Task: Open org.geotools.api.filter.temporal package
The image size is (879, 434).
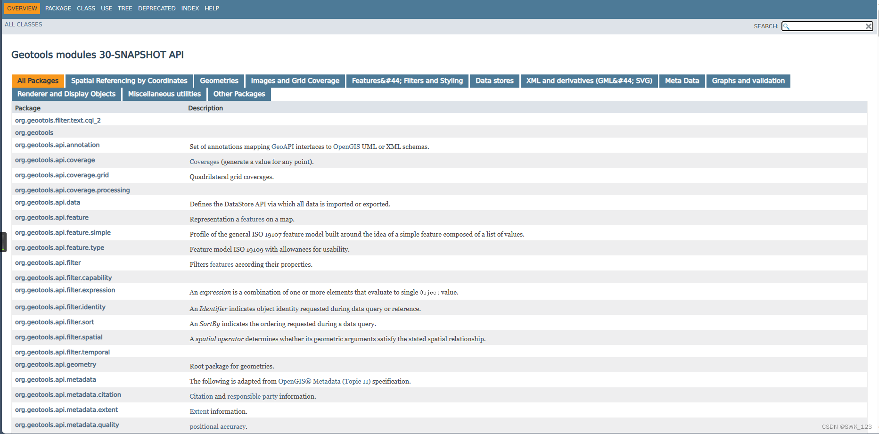Action: [x=62, y=352]
